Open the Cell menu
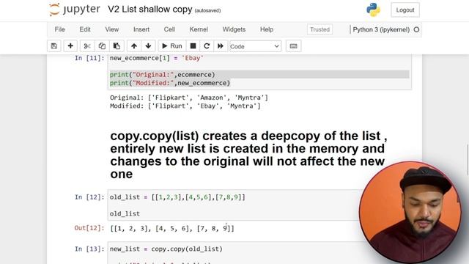The height and width of the screenshot is (264, 469). pyautogui.click(x=169, y=29)
